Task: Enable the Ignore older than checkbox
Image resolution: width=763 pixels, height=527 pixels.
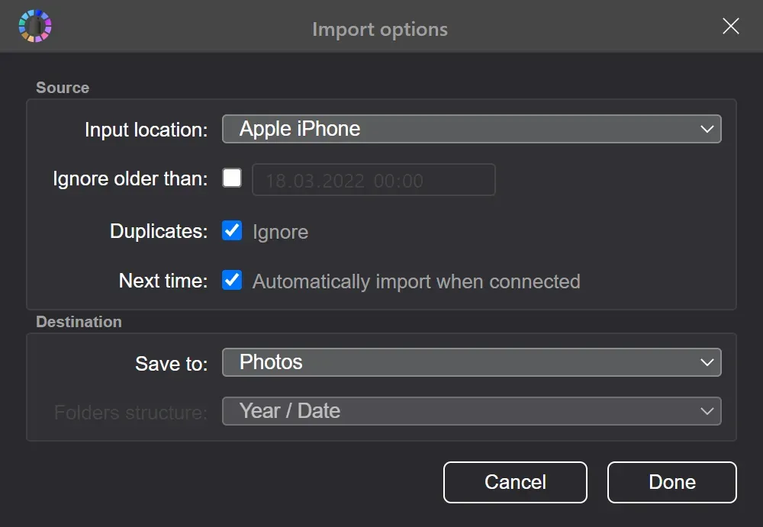Action: [232, 178]
